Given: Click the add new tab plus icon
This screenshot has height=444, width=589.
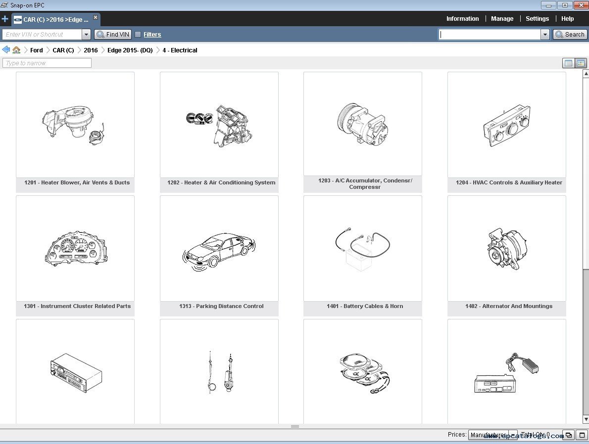Looking at the screenshot, I should (5, 19).
